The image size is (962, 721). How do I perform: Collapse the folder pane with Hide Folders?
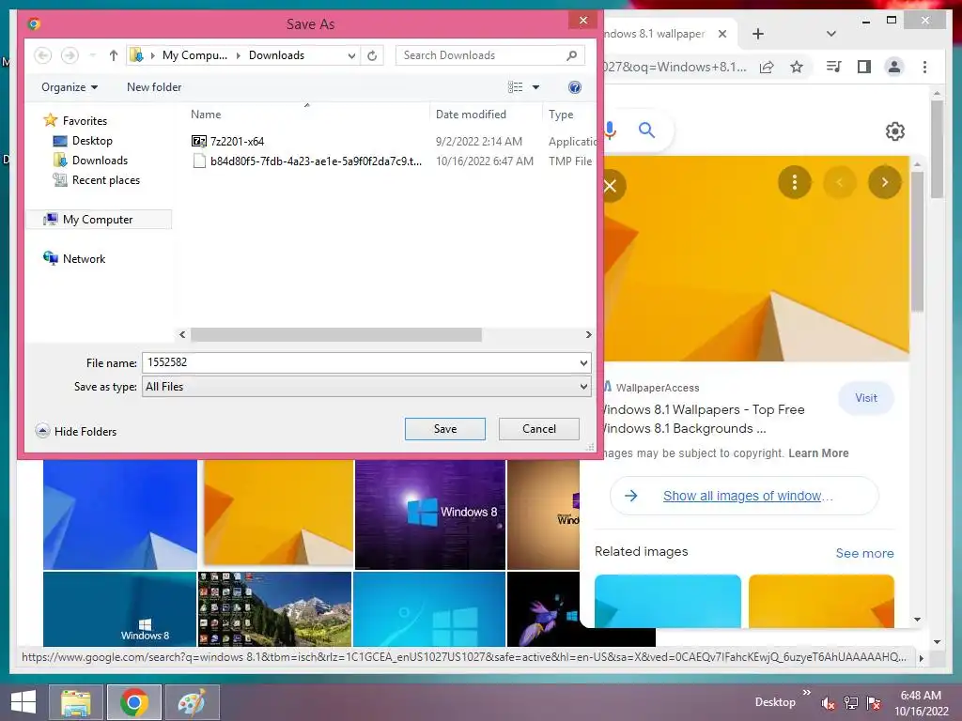[x=75, y=431]
